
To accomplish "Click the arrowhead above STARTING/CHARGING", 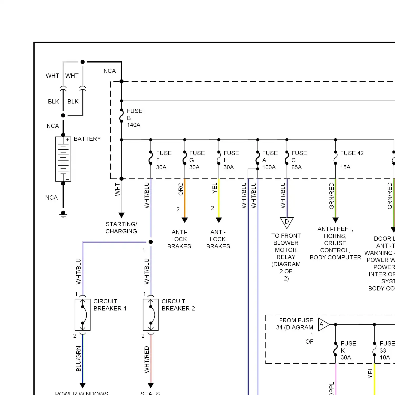I will pyautogui.click(x=121, y=215).
